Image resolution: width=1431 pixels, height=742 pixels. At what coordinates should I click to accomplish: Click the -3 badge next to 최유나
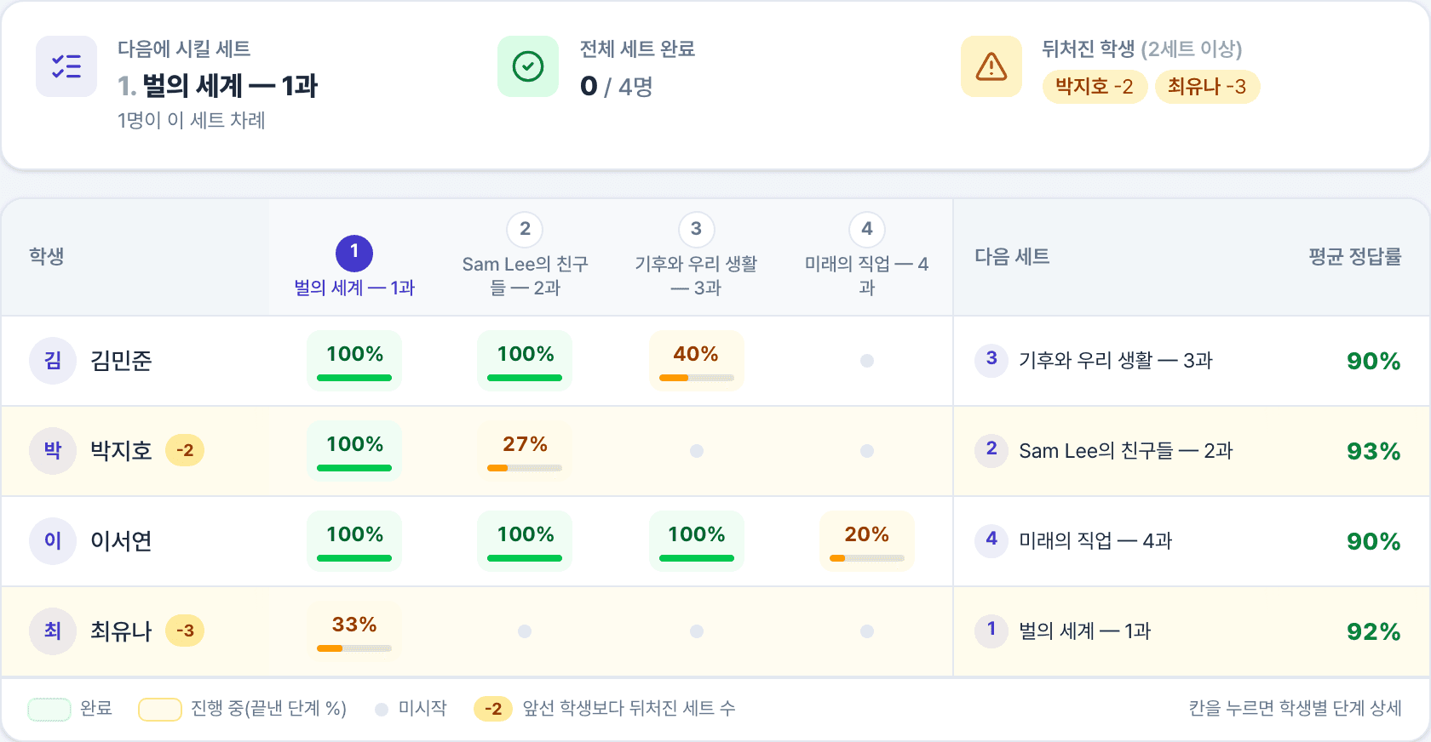[x=185, y=631]
